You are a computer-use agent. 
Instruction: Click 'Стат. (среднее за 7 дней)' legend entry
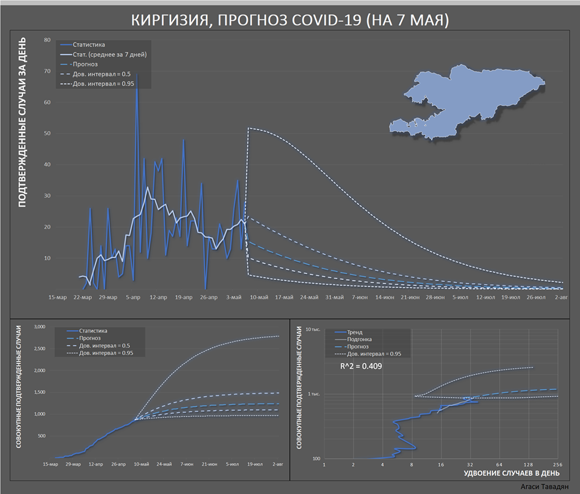(109, 54)
